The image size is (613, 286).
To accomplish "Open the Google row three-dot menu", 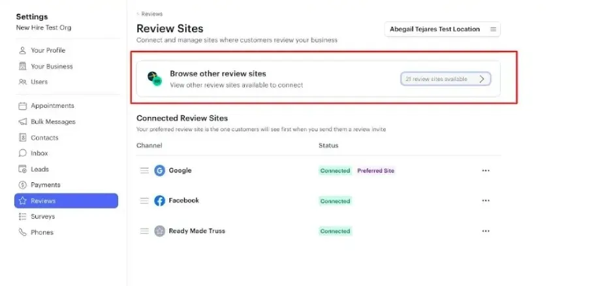I will pyautogui.click(x=486, y=170).
